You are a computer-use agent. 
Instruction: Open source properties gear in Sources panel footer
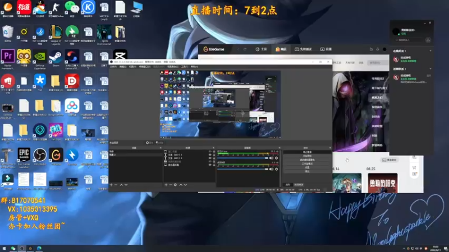point(175,185)
